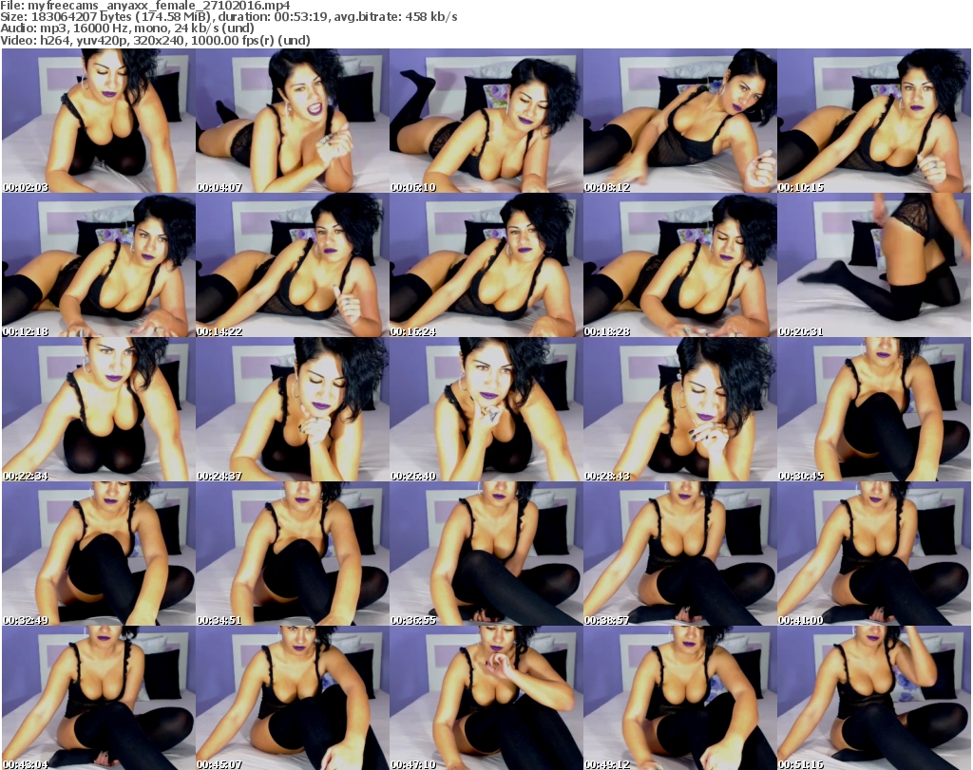
Task: Open the last frame at 00:51:16
Action: (x=873, y=698)
